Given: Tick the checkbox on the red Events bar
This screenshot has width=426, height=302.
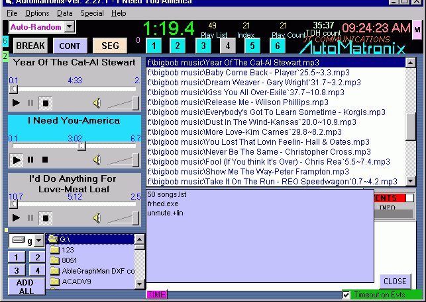Looking at the screenshot, I should [409, 198].
